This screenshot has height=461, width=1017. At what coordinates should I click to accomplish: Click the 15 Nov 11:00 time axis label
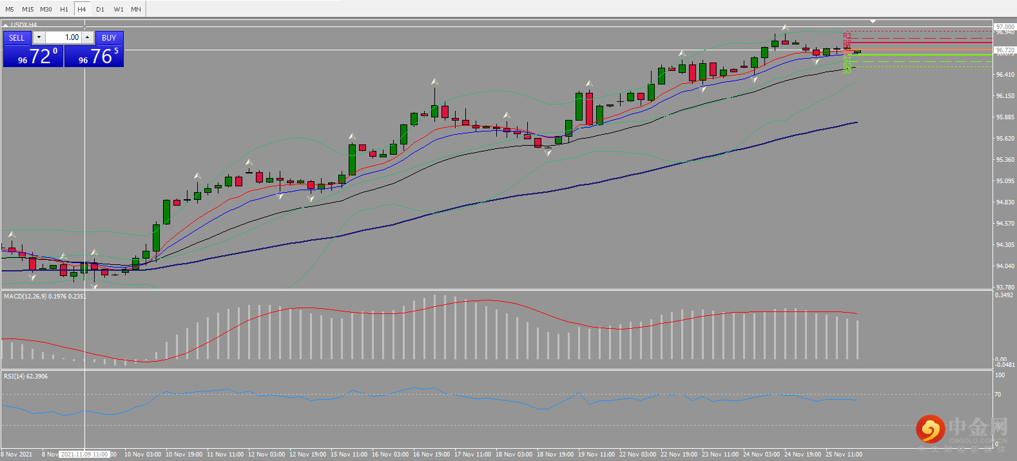tap(349, 455)
